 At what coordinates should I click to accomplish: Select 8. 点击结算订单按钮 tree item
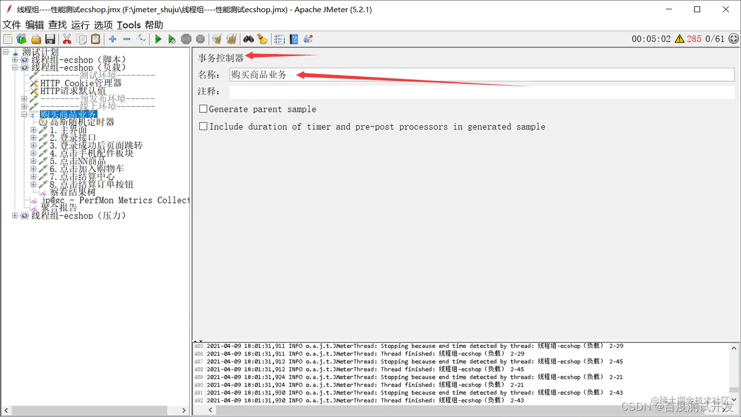[x=92, y=184]
